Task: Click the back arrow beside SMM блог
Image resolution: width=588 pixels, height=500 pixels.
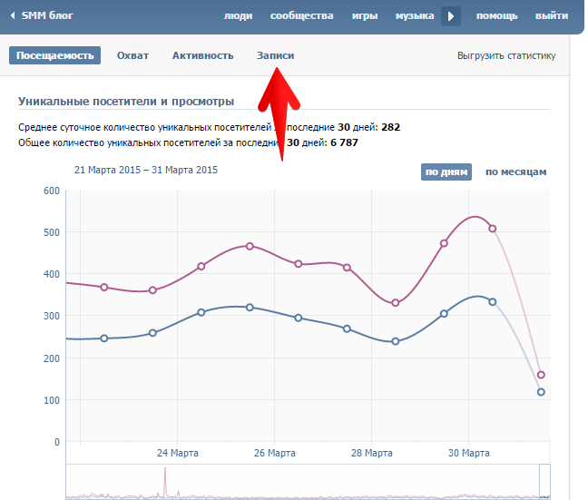Action: point(13,15)
